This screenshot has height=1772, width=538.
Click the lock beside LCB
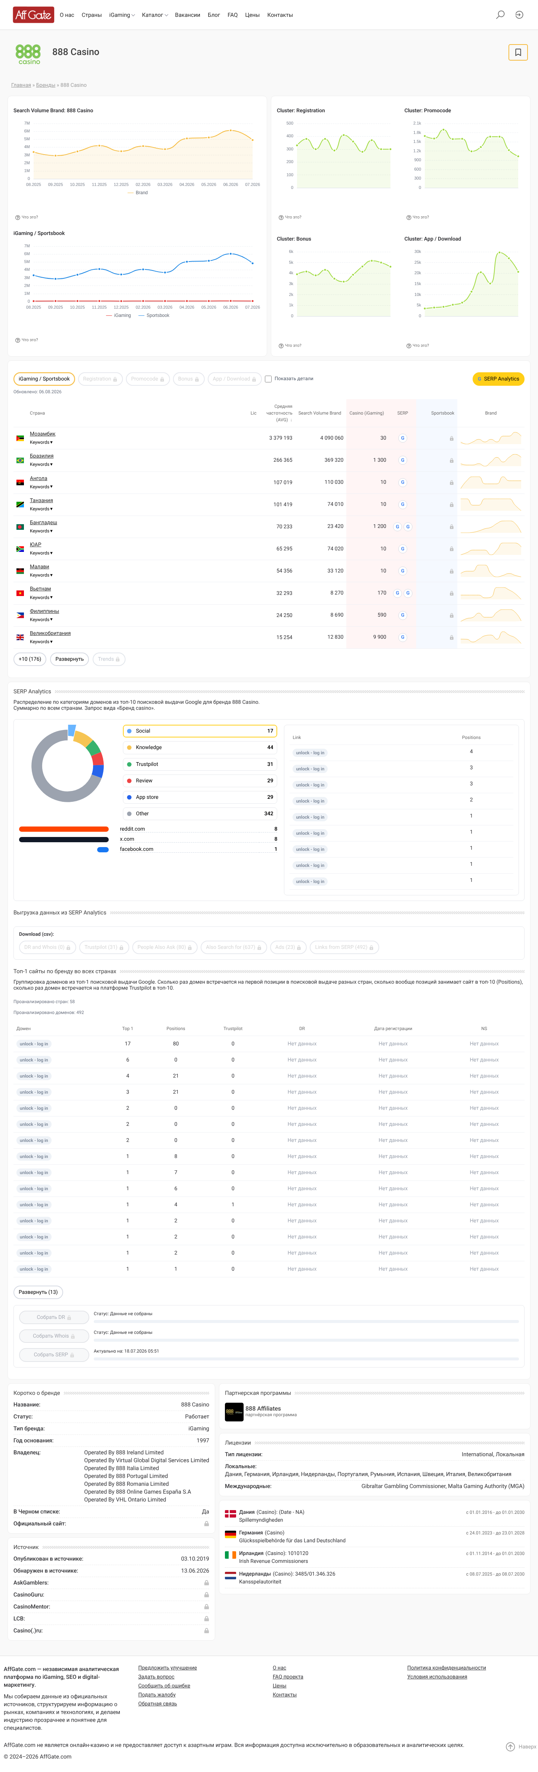pos(206,1619)
